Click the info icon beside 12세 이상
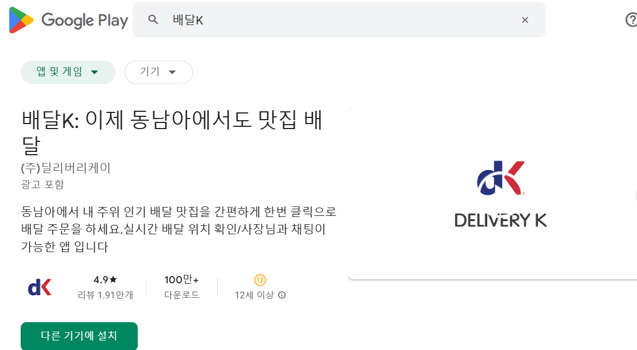This screenshot has width=637, height=350. 282,295
